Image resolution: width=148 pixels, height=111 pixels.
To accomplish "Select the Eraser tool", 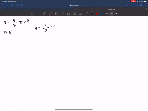I will (x=44, y=14).
